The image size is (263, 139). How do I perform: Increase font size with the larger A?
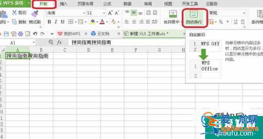coord(110,13)
